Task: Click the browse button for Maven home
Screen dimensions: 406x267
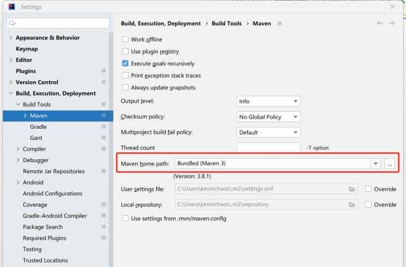Action: (390, 164)
